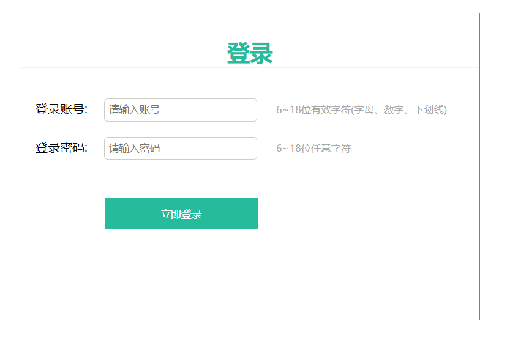Screen dimensions: 510x337
Task: Click the green 登录 heading
Action: pyautogui.click(x=249, y=54)
